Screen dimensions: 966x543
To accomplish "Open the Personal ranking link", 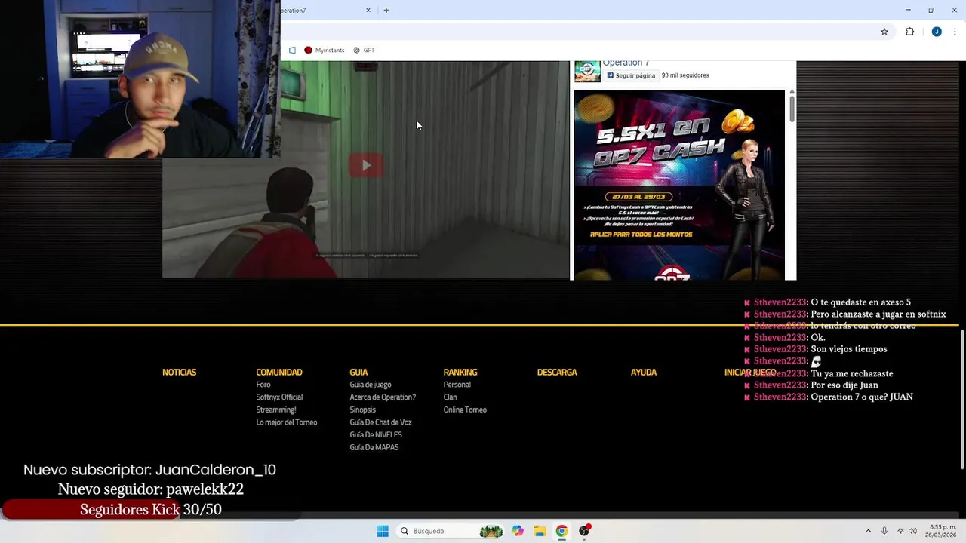I will [x=457, y=385].
